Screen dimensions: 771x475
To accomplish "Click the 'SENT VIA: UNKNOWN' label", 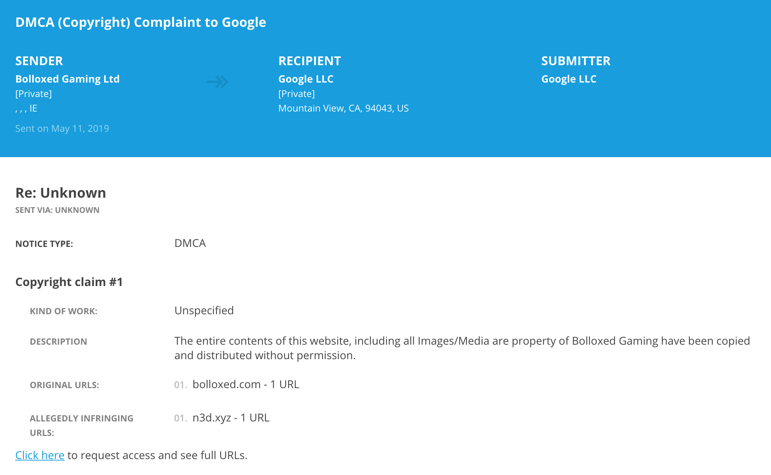I will pos(57,210).
